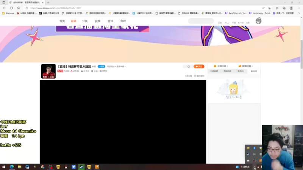Click the black video player area
Screen dimensions: 303x170
(x=123, y=122)
